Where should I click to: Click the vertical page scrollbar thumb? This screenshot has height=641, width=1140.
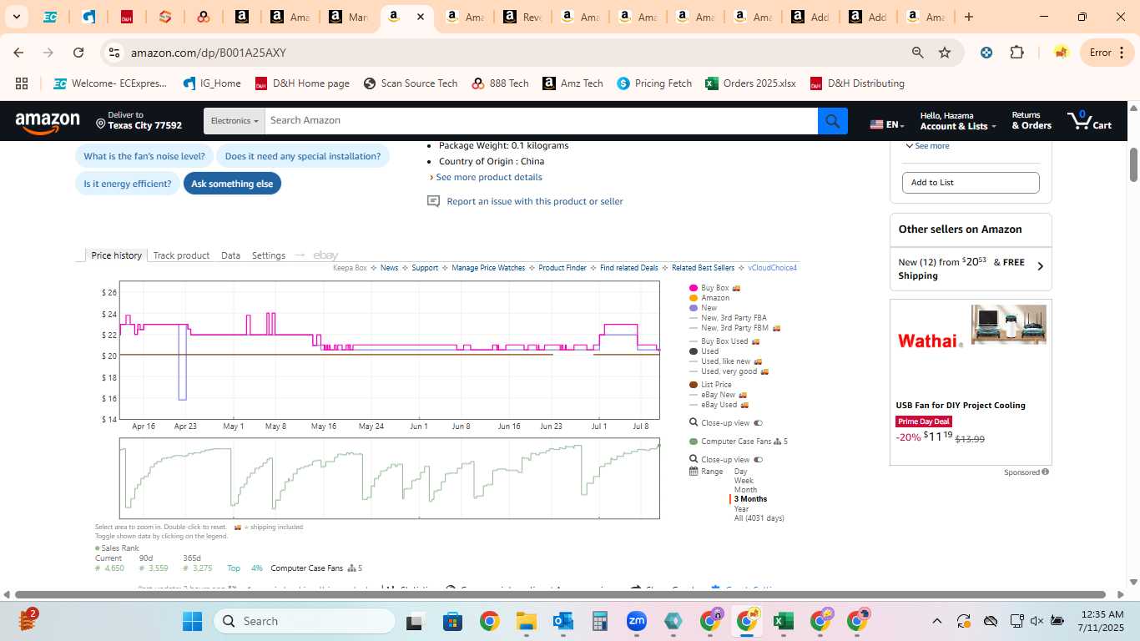1133,164
